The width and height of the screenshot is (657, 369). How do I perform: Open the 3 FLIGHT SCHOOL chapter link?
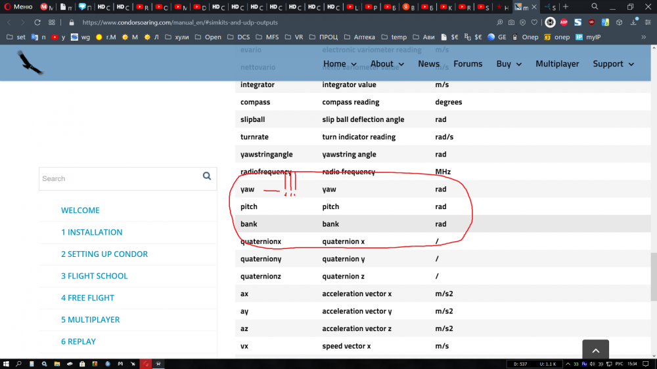(x=94, y=276)
